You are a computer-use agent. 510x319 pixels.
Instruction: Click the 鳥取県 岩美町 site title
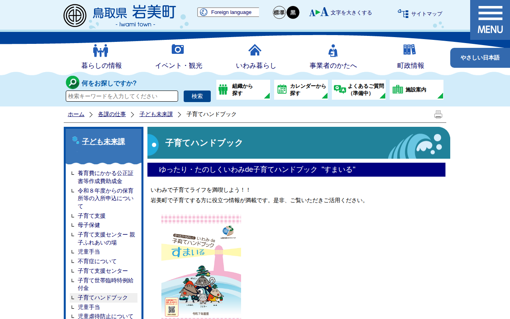click(x=134, y=13)
